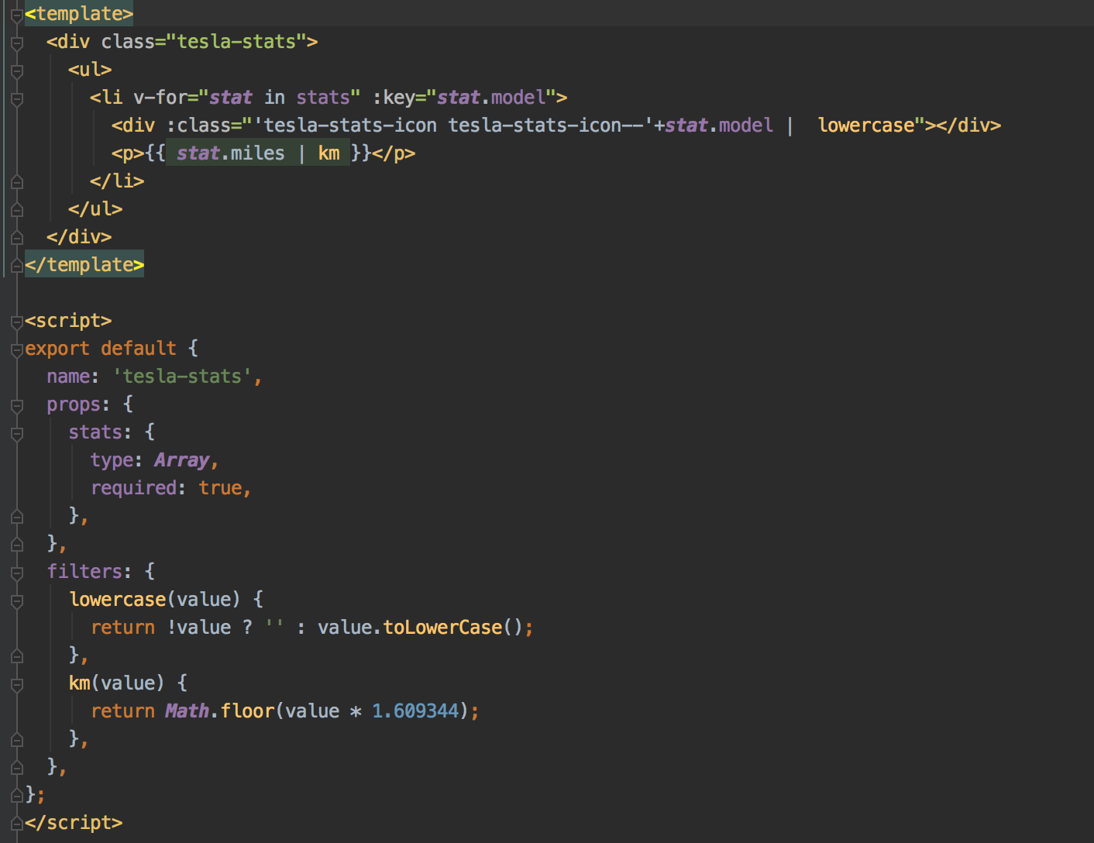Click the opening "<template>" tag text
1094x843 pixels.
[79, 14]
